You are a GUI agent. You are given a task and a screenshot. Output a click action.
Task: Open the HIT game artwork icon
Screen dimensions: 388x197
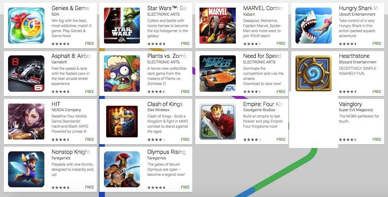26,121
